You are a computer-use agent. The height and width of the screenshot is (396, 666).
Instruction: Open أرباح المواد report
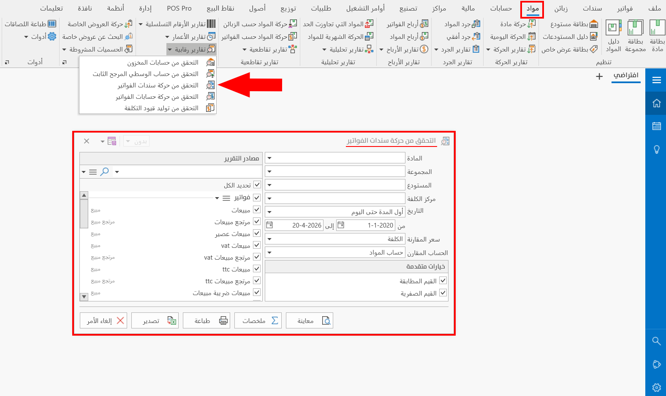pyautogui.click(x=409, y=37)
